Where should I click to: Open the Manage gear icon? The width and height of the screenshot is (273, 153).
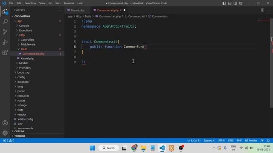coord(5,133)
